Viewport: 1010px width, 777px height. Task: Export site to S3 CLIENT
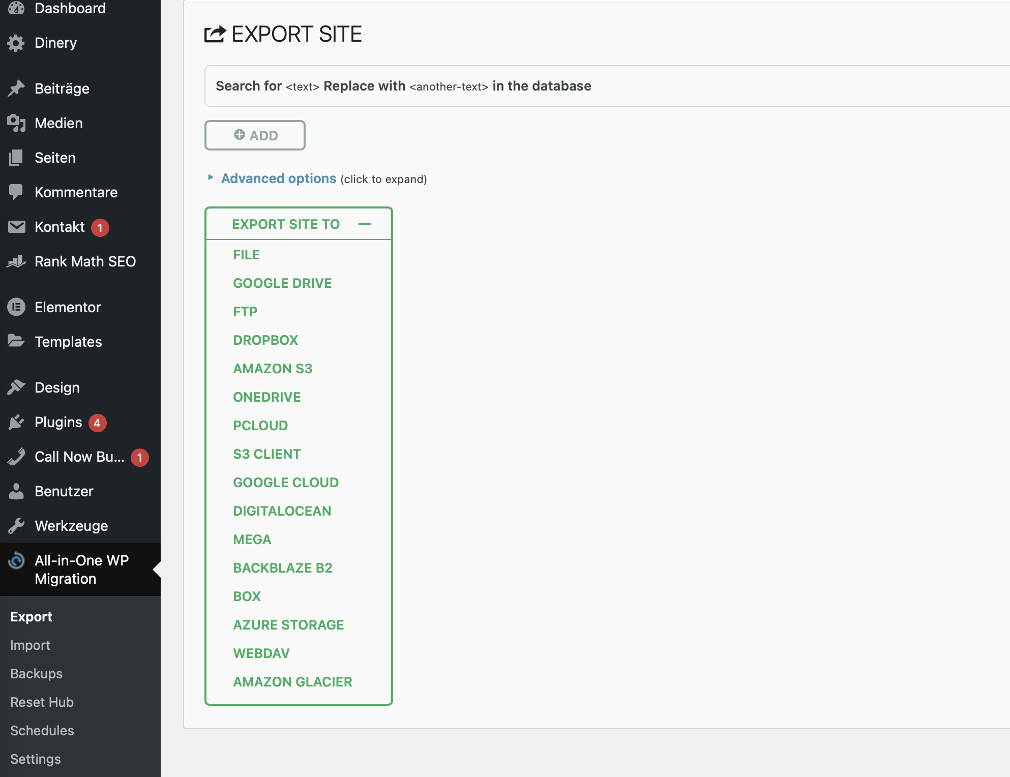267,454
